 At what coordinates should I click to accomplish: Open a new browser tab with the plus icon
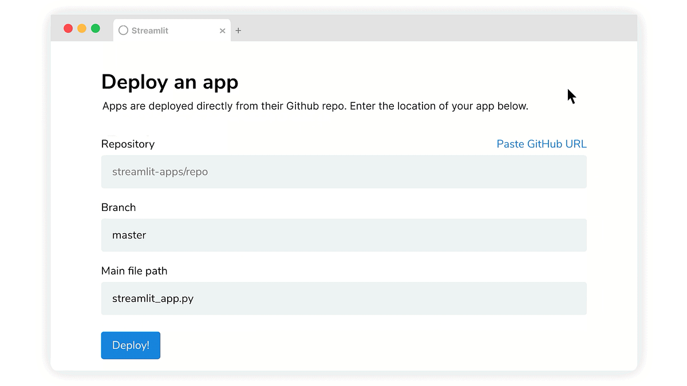click(x=239, y=30)
